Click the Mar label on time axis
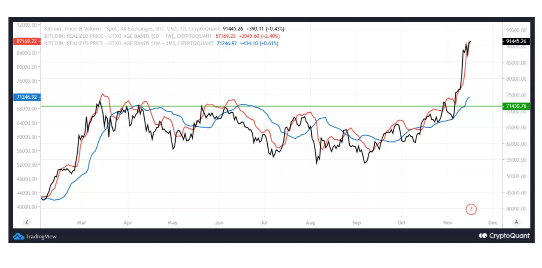Screen dimensions: 542x268 (x=82, y=223)
